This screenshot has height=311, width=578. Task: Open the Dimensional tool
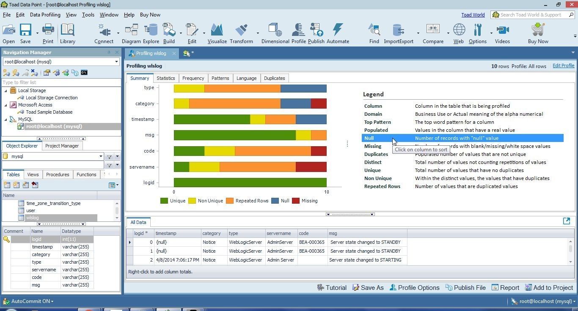pos(275,33)
